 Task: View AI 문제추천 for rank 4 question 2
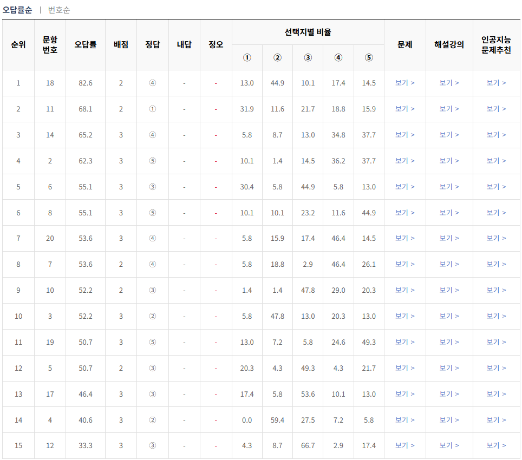click(x=496, y=161)
